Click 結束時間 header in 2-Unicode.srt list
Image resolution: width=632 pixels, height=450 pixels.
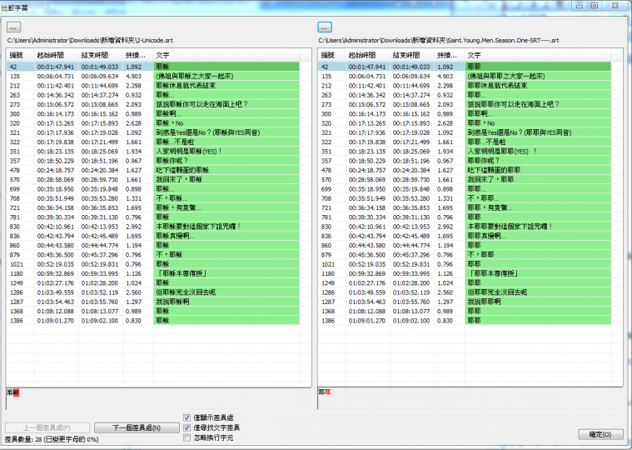click(101, 55)
